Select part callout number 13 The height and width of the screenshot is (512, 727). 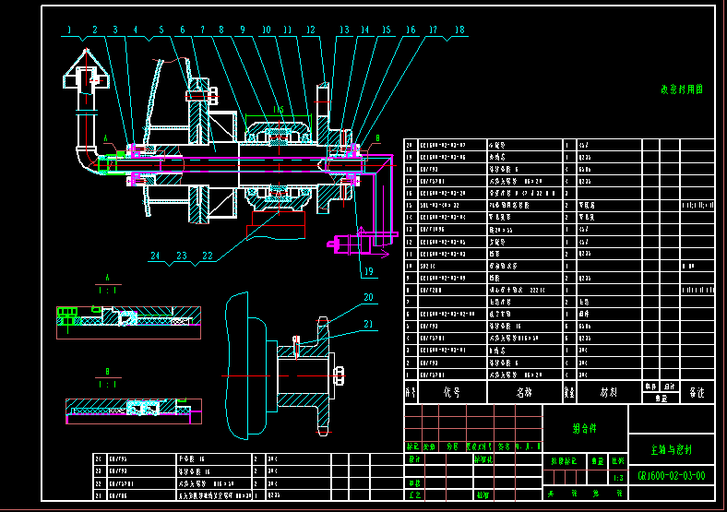[x=344, y=30]
